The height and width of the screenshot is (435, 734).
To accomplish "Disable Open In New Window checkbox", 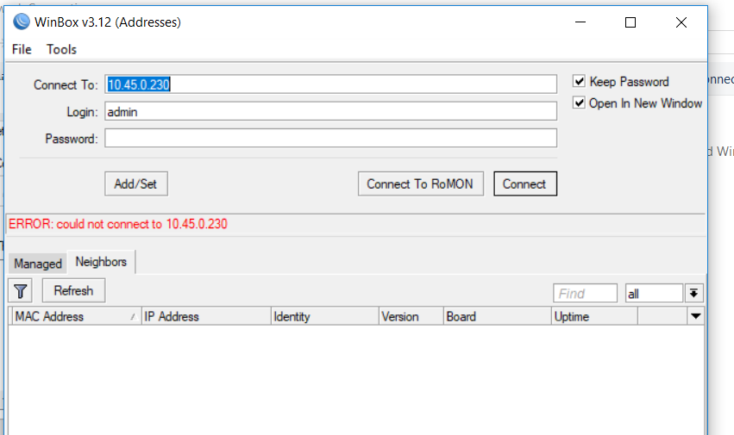I will tap(579, 103).
